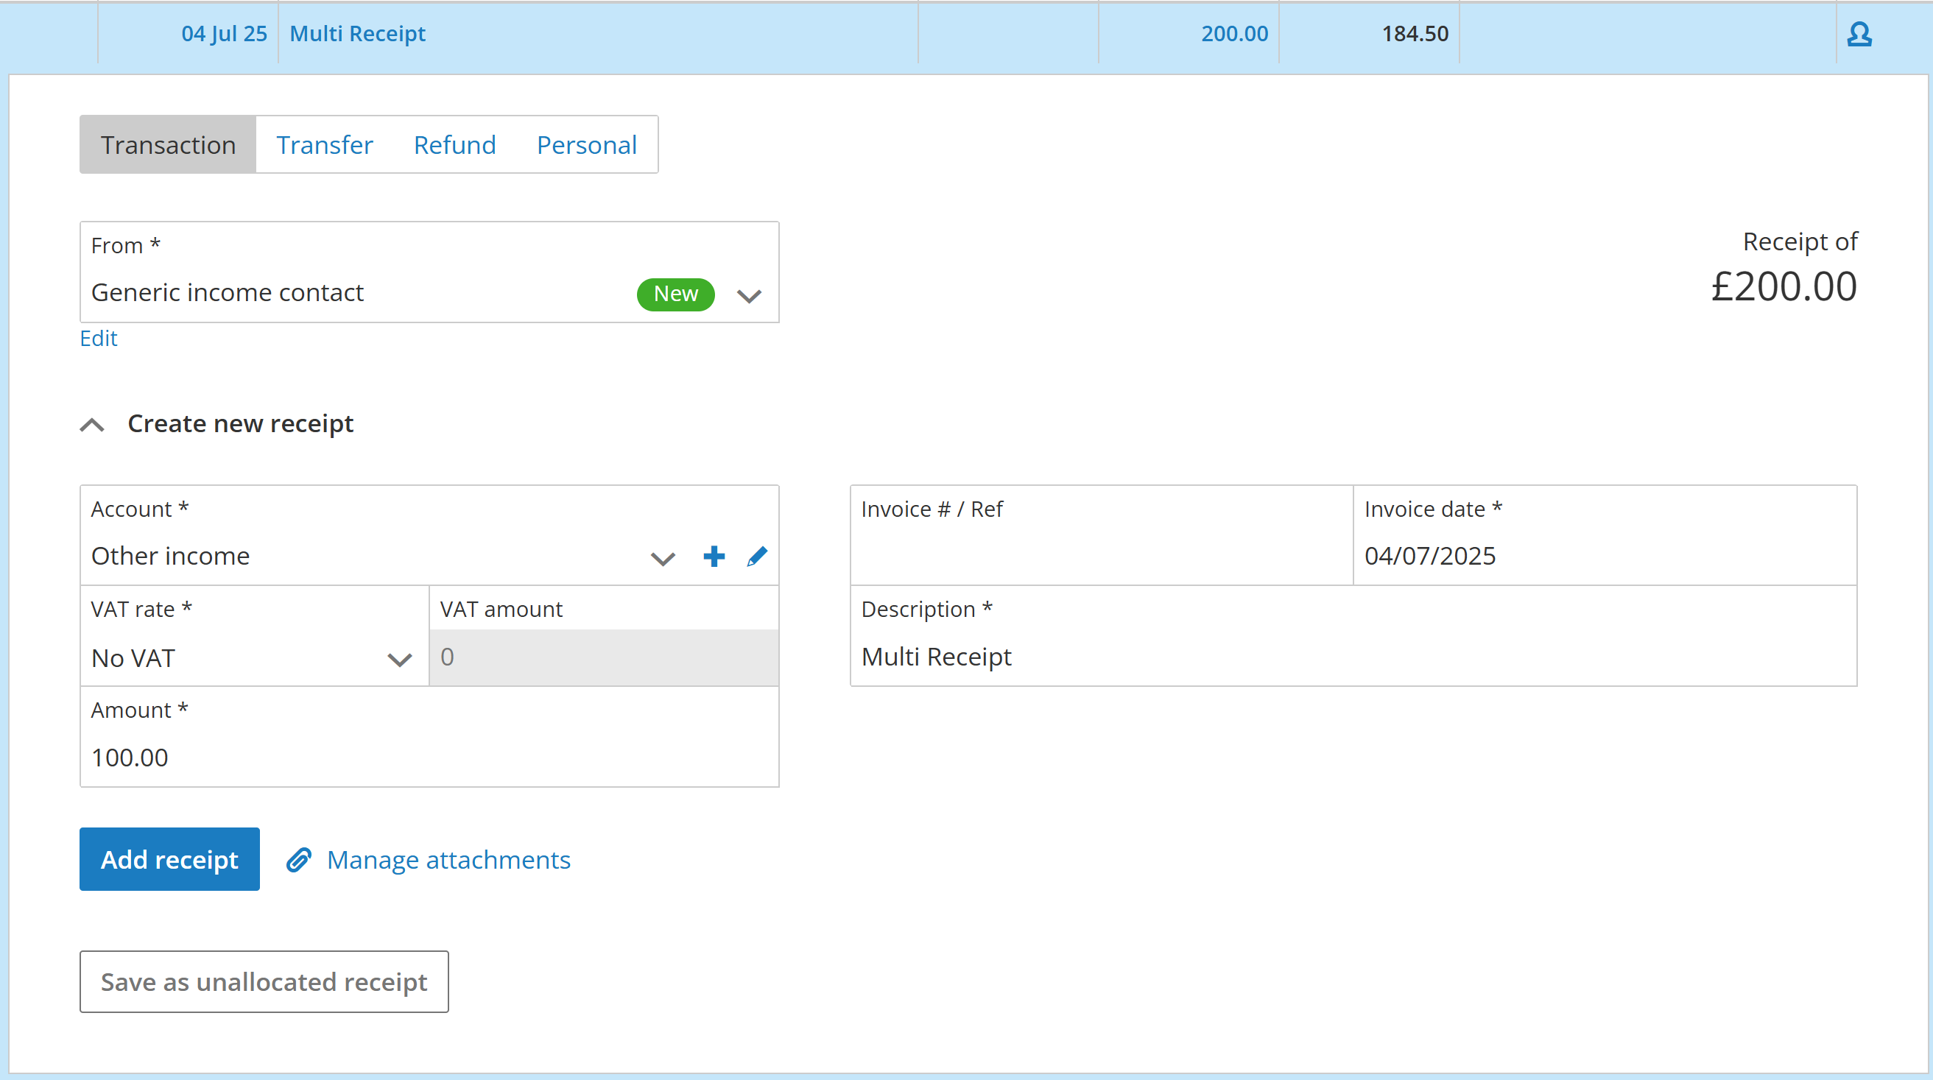Select the Personal tab
The width and height of the screenshot is (1933, 1080).
[586, 145]
